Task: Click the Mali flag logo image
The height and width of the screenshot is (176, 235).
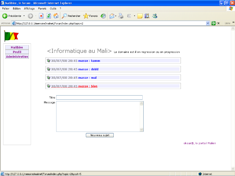Action: [x=11, y=36]
